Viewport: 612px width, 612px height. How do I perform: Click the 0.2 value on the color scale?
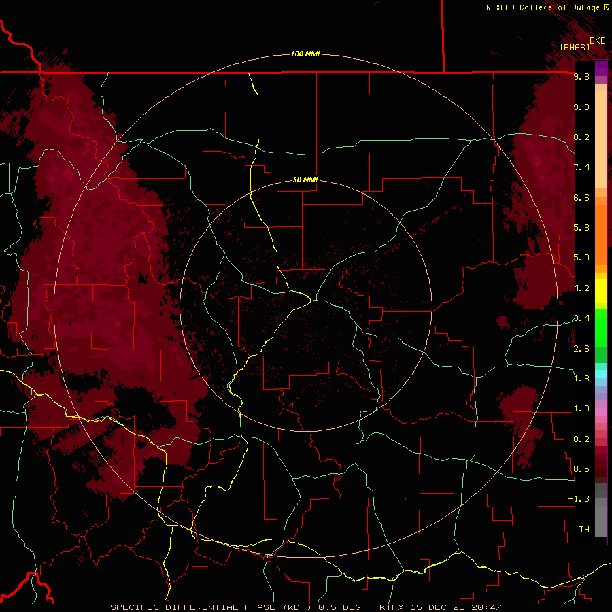pyautogui.click(x=581, y=439)
